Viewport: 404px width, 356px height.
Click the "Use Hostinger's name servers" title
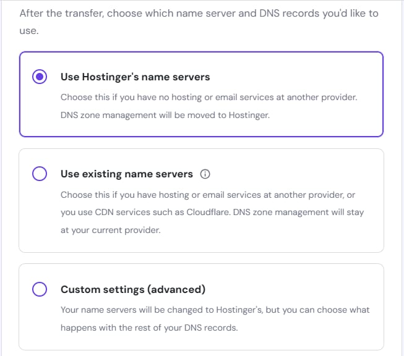[x=135, y=77]
